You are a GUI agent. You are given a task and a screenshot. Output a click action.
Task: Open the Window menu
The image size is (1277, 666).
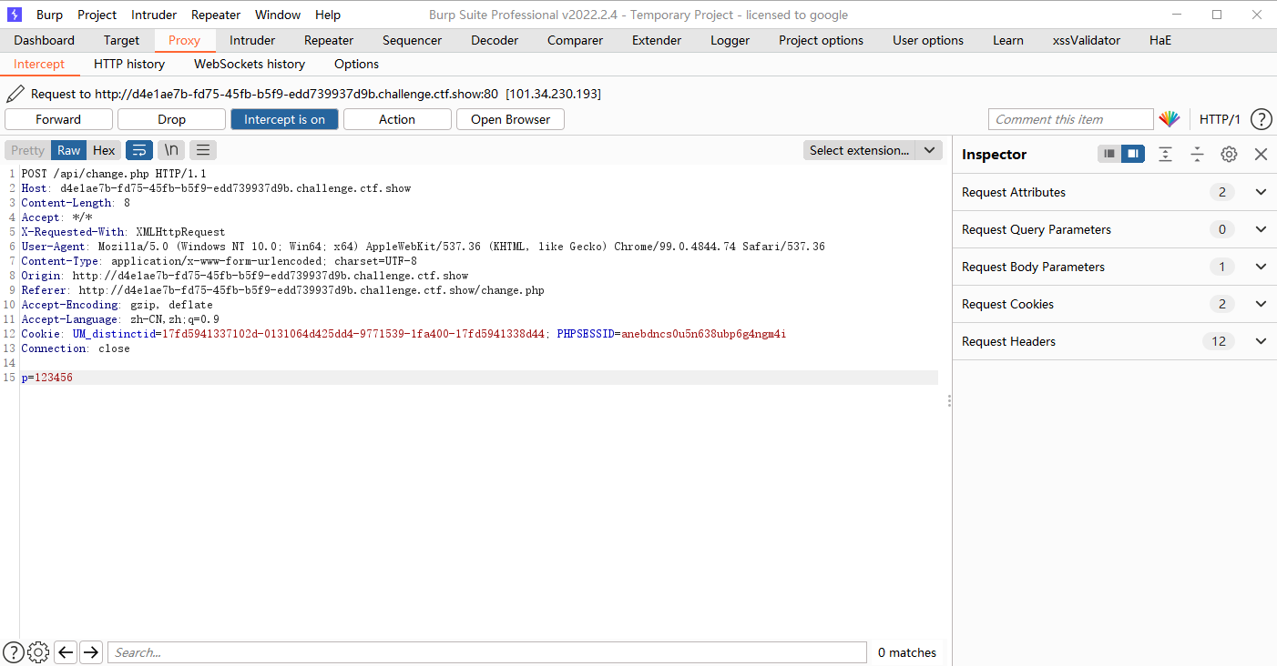278,15
